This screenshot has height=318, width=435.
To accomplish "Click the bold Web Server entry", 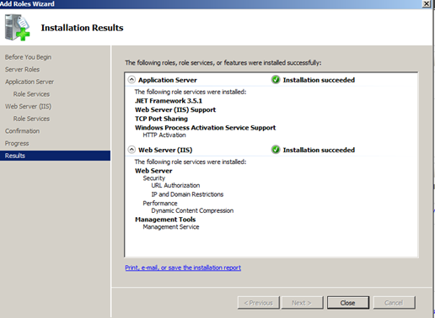I will (153, 171).
